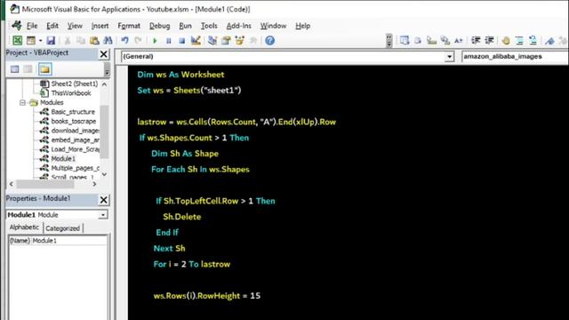This screenshot has height=320, width=569.
Task: Save the Youtube.xlsm workbook
Action: (x=51, y=40)
